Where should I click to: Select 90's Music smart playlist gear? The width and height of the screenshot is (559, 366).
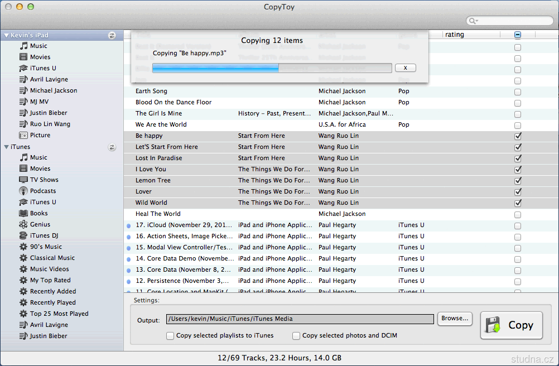(x=23, y=247)
